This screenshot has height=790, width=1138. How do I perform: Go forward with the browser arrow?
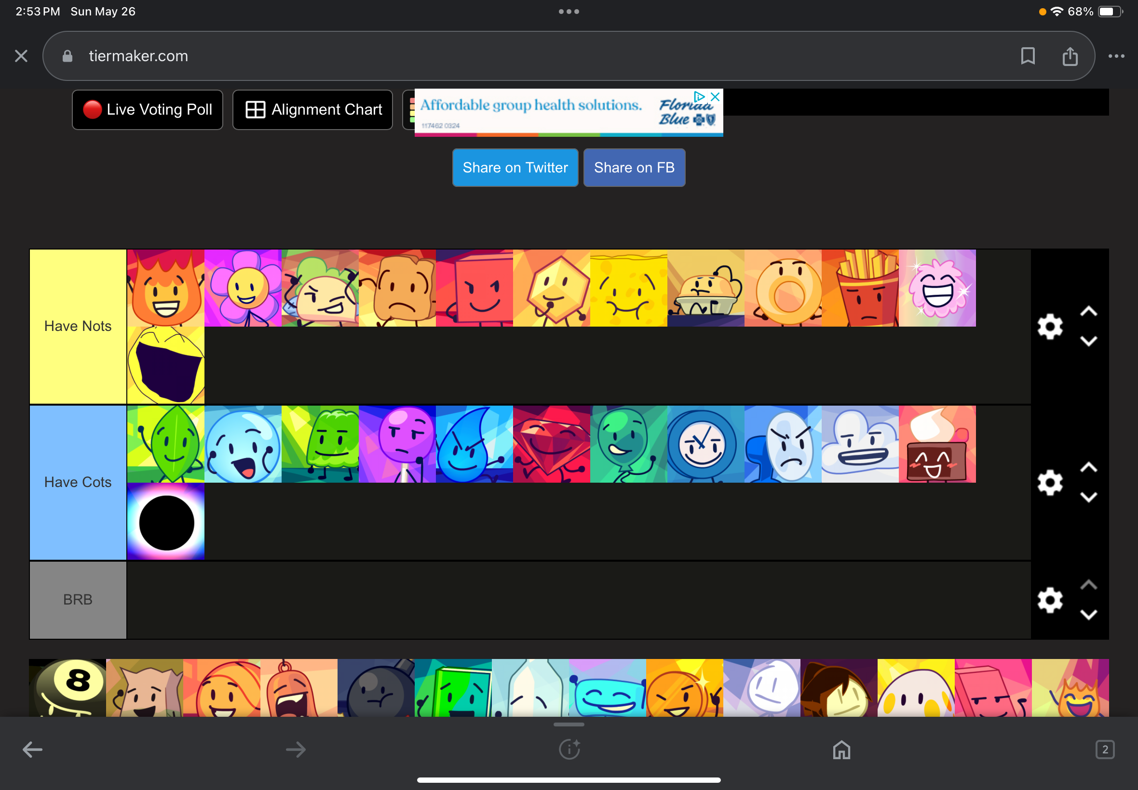point(296,750)
